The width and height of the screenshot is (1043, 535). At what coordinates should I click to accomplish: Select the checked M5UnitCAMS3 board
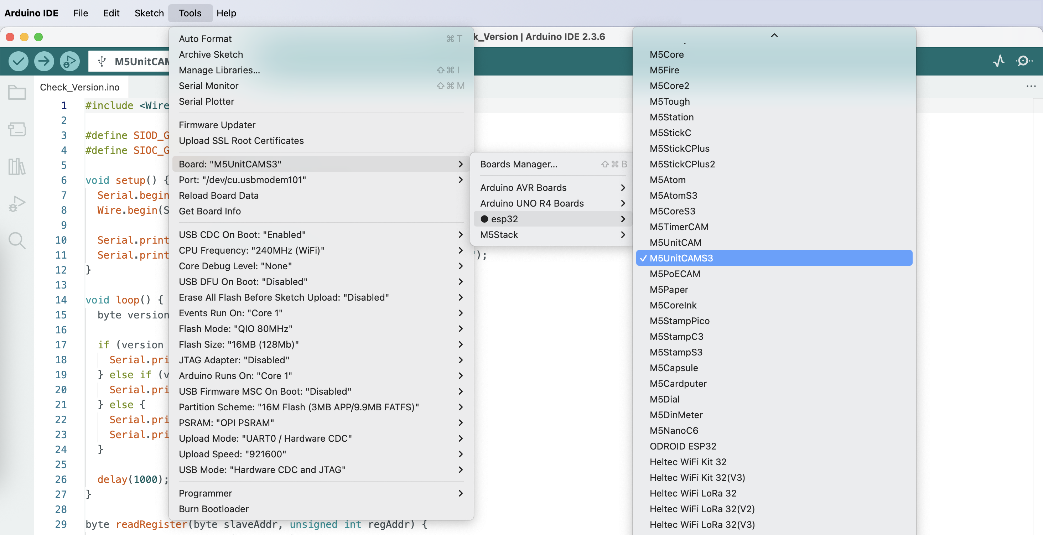[x=774, y=258]
